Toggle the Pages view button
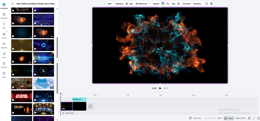Viewport: 260px width, 121px height. pyautogui.click(x=229, y=118)
